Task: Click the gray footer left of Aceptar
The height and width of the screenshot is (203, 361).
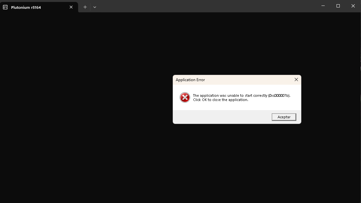Action: (222, 117)
